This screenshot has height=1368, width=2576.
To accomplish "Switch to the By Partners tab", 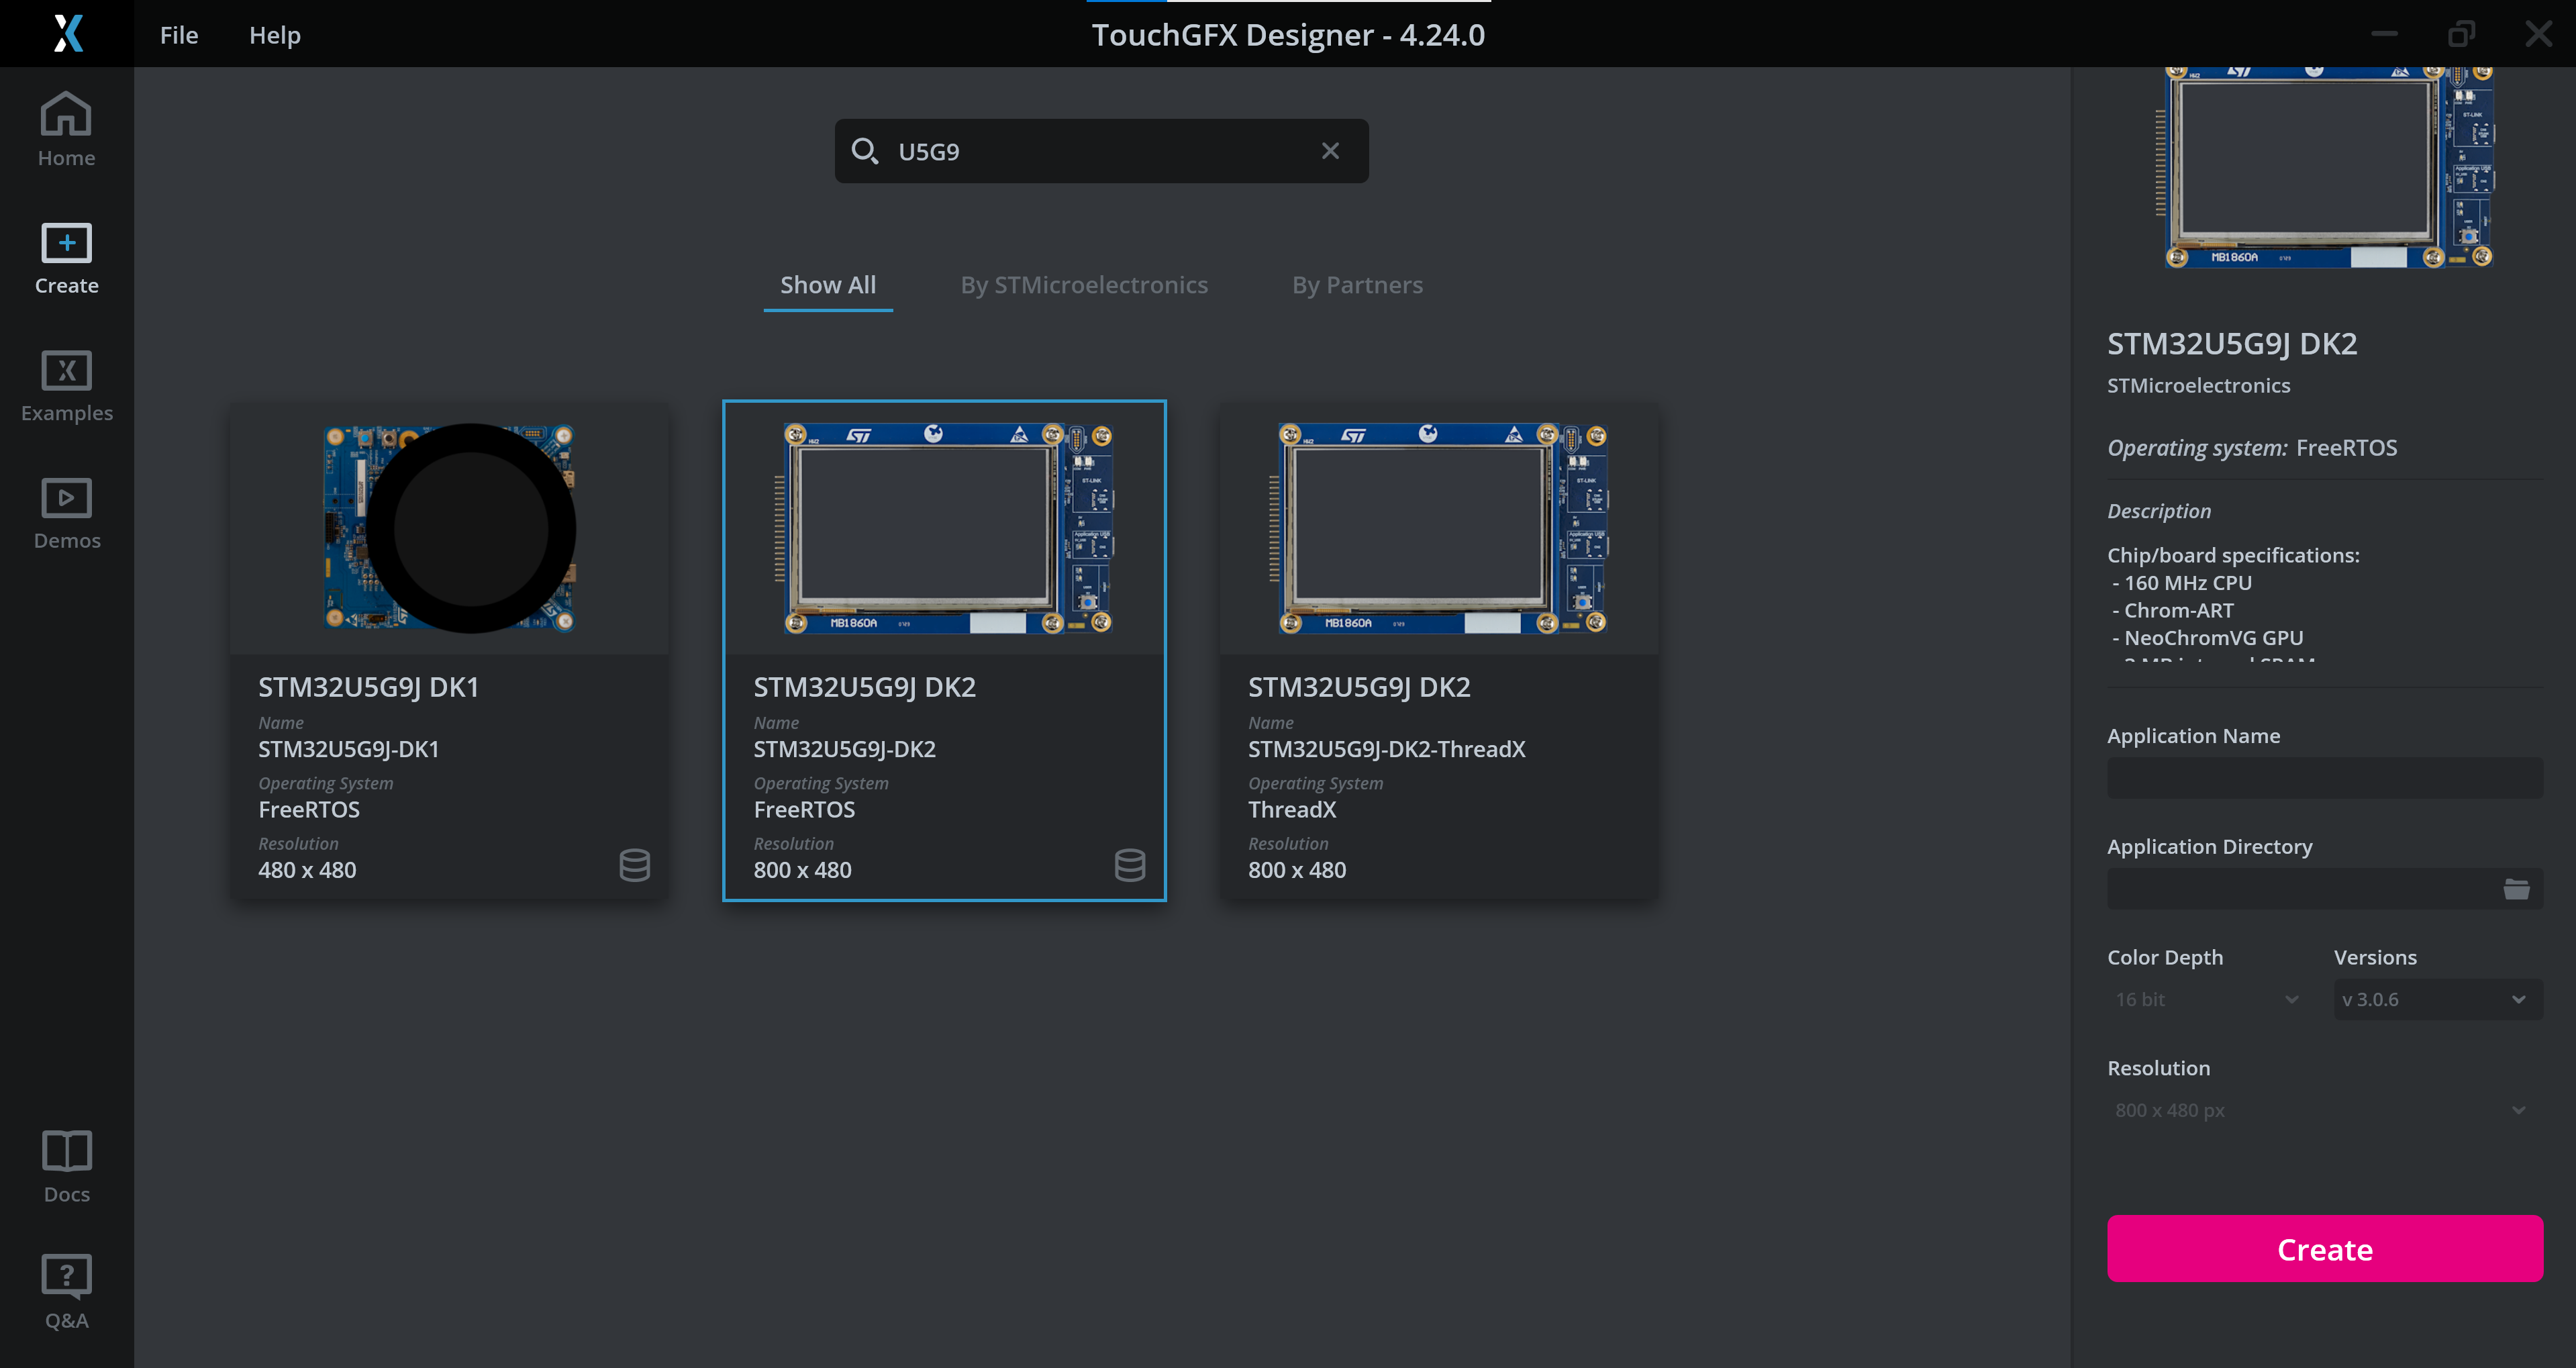I will [x=1357, y=284].
